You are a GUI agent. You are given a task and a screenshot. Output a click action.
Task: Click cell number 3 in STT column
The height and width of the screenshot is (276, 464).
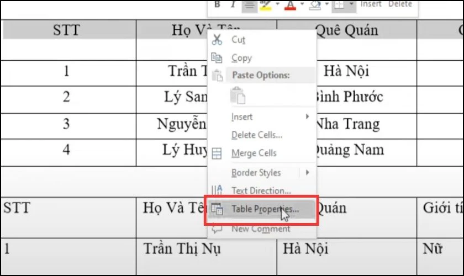point(66,124)
